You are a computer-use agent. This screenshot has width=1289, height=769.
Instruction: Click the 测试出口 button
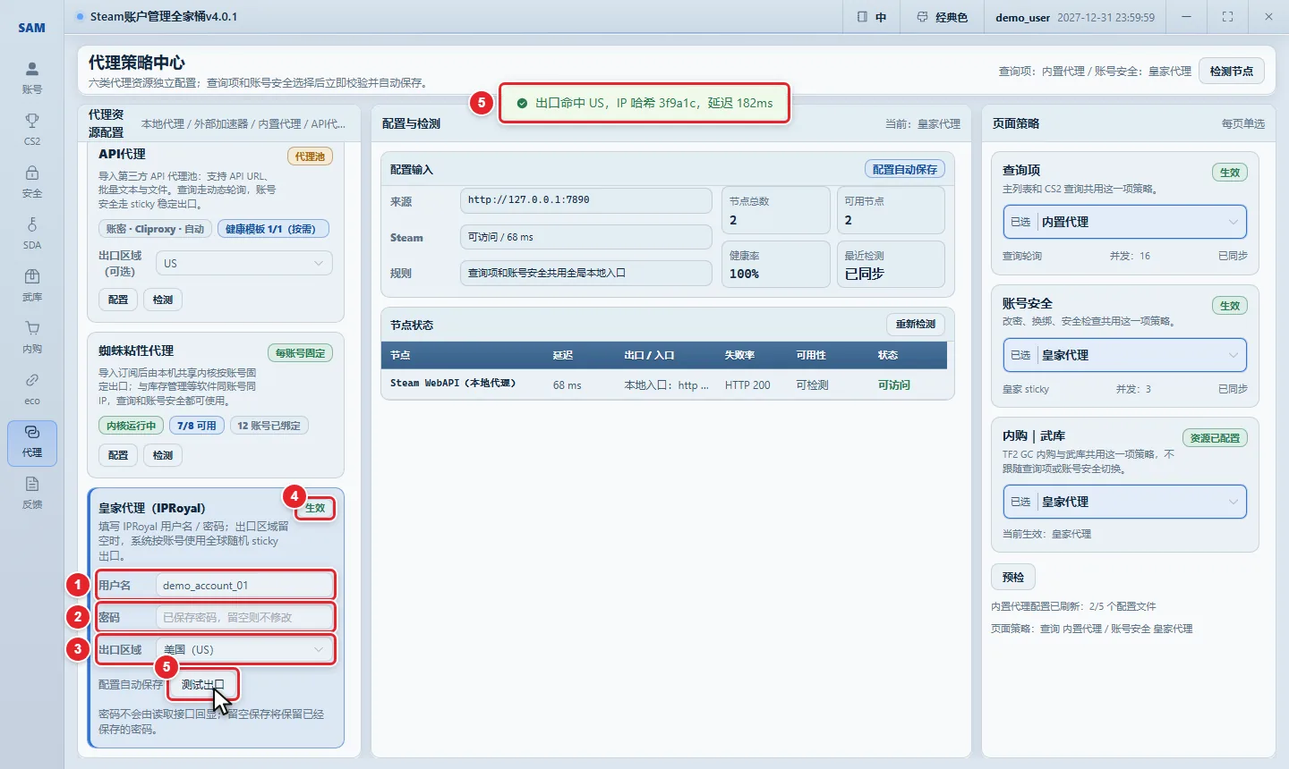tap(203, 685)
